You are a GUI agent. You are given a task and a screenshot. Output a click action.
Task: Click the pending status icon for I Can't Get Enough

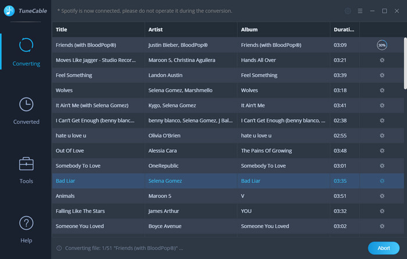(382, 121)
